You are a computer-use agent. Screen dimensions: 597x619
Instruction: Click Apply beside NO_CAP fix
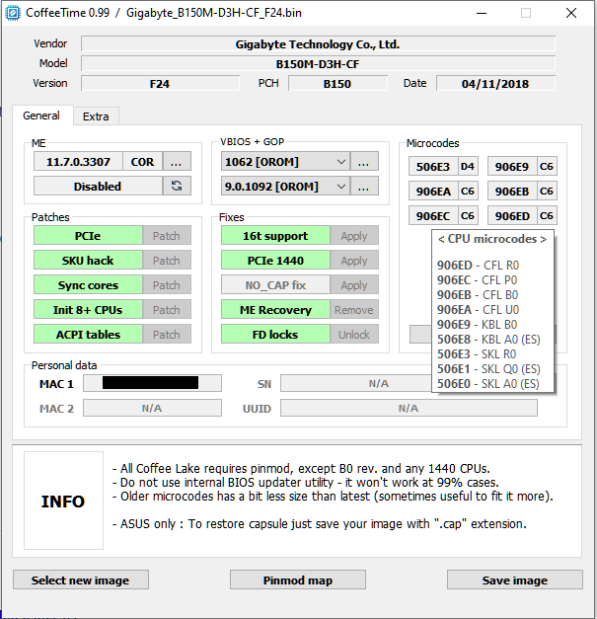(354, 284)
